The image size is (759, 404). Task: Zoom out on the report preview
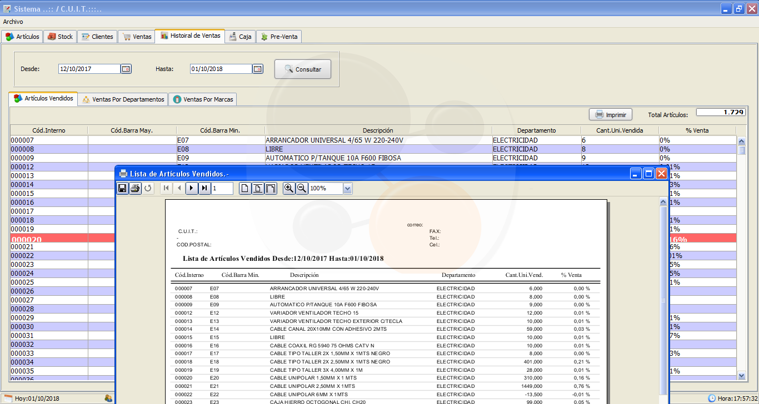(x=302, y=189)
